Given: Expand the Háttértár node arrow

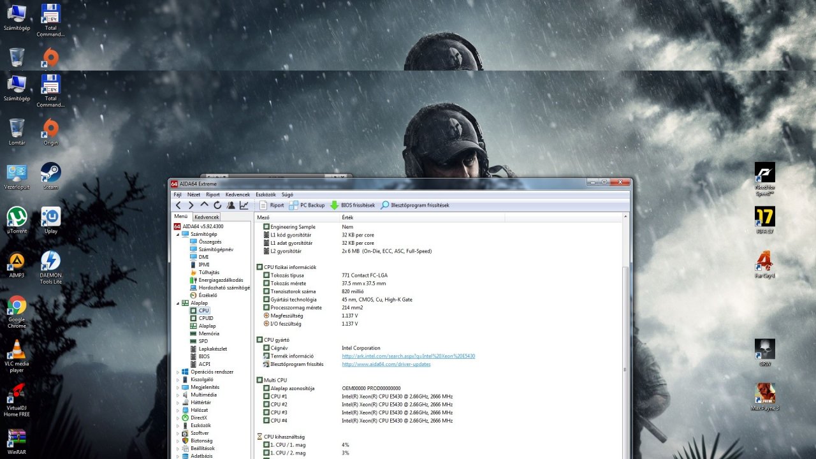Looking at the screenshot, I should [177, 402].
